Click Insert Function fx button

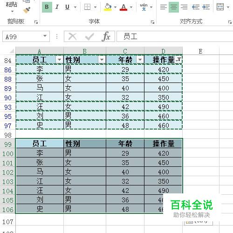pyautogui.click(x=106, y=37)
